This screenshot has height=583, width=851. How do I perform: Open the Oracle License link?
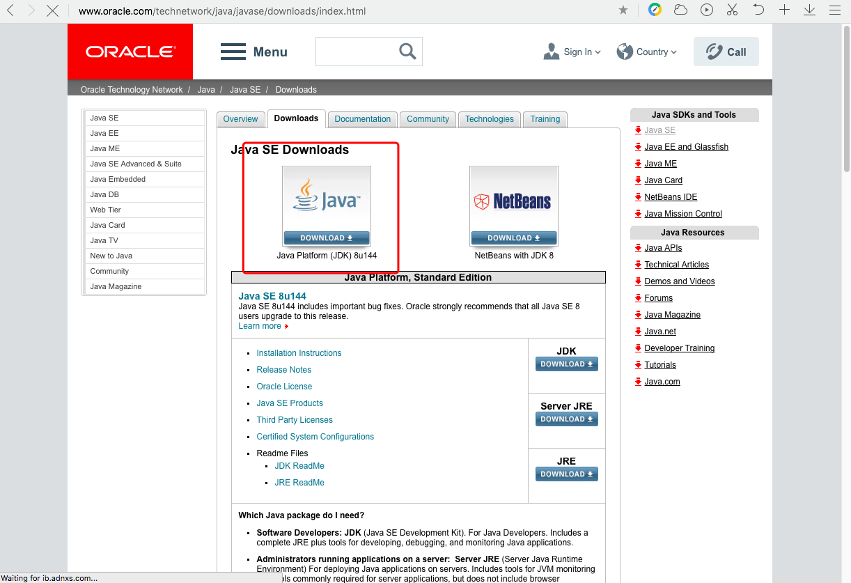pyautogui.click(x=284, y=387)
